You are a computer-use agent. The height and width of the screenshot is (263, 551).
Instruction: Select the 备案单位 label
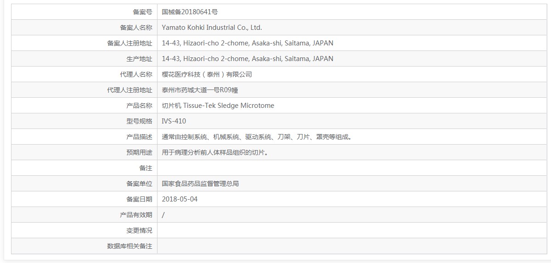coord(140,184)
